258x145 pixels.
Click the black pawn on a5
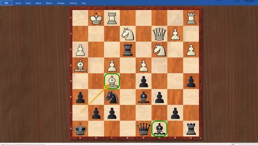coord(191,81)
